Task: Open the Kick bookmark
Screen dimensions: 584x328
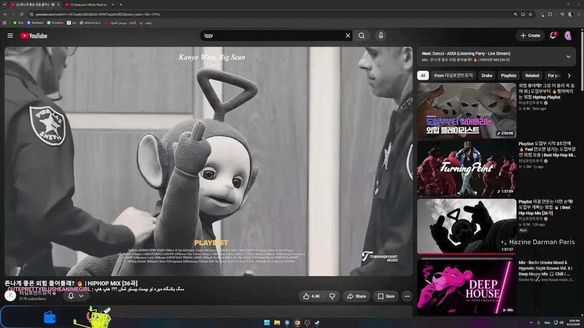Action: (x=18, y=23)
